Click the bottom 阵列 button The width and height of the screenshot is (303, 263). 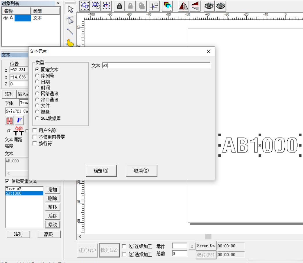pos(18,234)
